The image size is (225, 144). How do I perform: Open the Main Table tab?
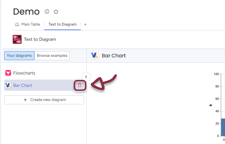click(31, 24)
